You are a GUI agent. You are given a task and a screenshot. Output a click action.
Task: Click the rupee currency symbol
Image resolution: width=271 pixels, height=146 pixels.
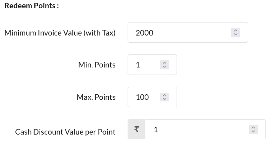(x=136, y=129)
